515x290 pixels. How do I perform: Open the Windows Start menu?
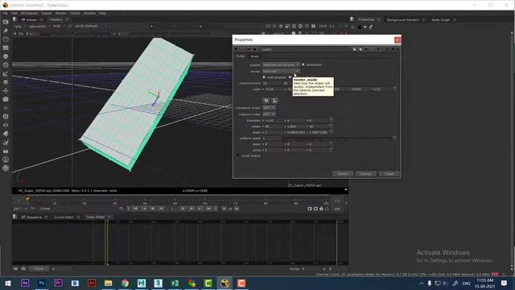coord(8,283)
